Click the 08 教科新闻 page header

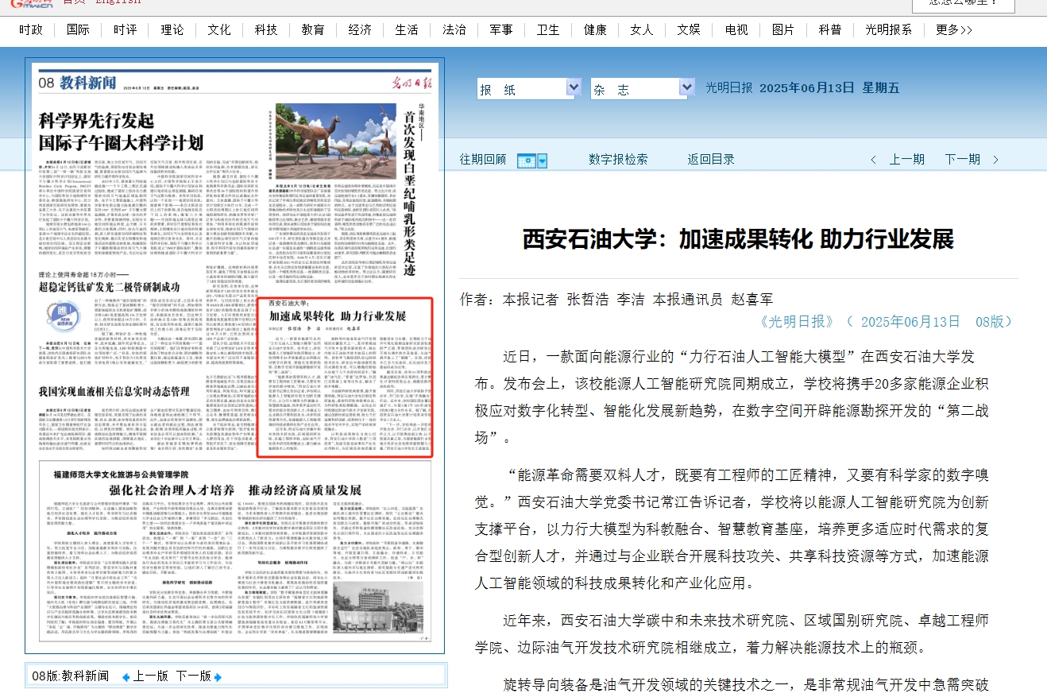coord(77,83)
